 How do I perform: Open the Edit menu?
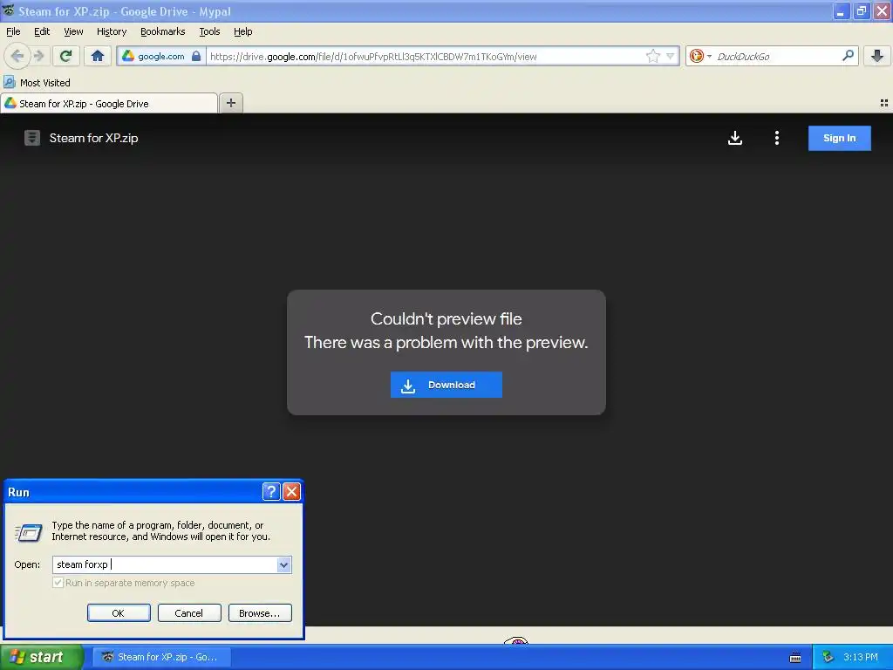[42, 31]
